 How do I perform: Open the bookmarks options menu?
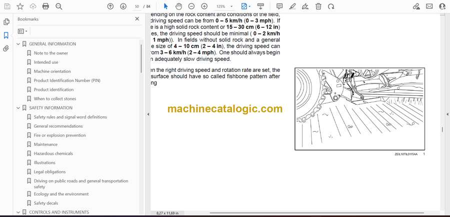pos(22,31)
